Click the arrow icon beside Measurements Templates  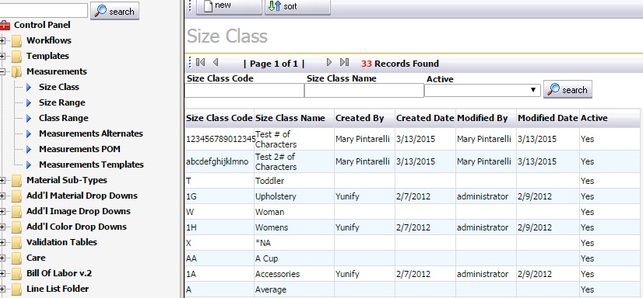[29, 165]
